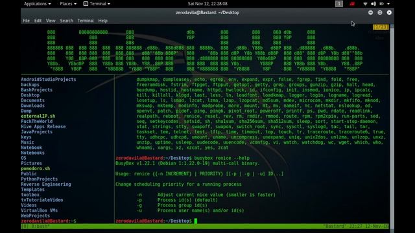The image size is (415, 233).
Task: Click the -u Process user name(s) line
Action: click(190, 210)
